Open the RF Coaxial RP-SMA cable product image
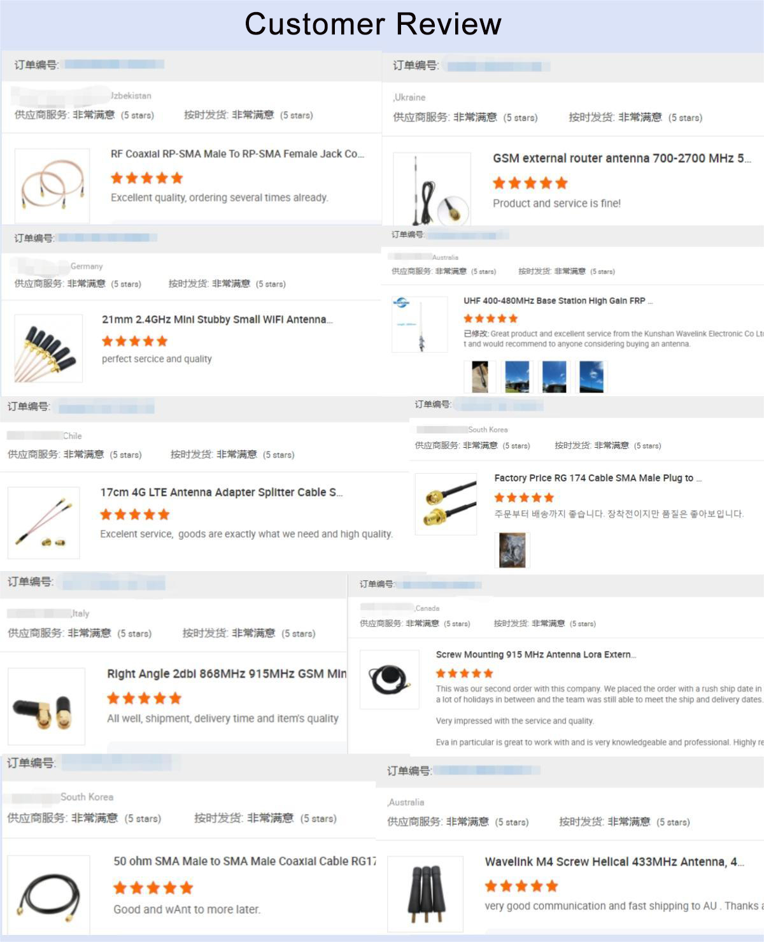 click(x=52, y=185)
